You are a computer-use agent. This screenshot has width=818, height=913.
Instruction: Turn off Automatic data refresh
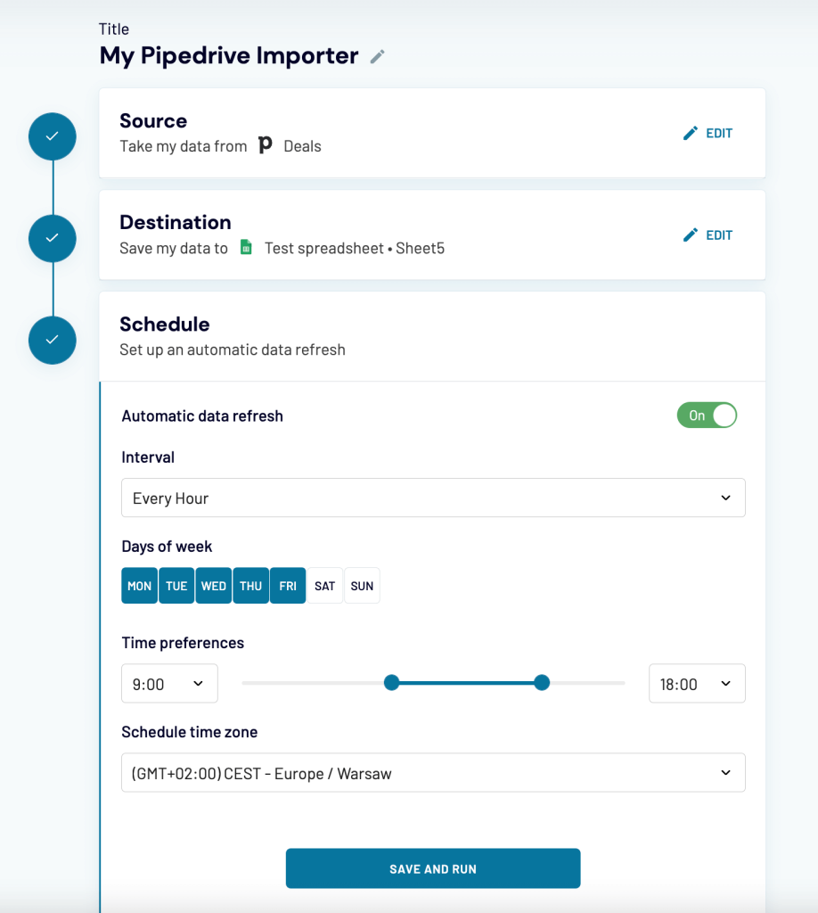coord(707,415)
